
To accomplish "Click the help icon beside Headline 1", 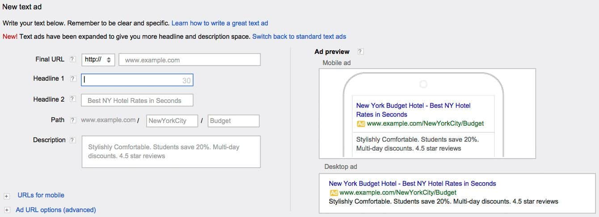I will point(73,78).
